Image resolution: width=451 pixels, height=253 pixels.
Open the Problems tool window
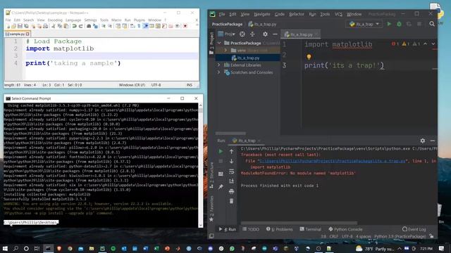coord(279,229)
